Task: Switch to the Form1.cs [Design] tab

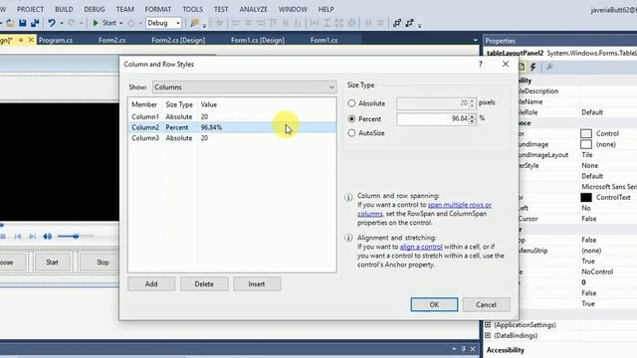Action: click(258, 40)
